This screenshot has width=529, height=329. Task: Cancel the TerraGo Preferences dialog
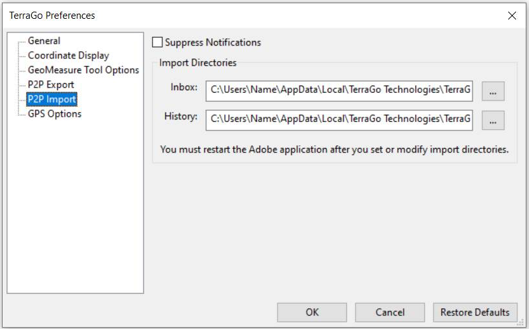pyautogui.click(x=390, y=312)
